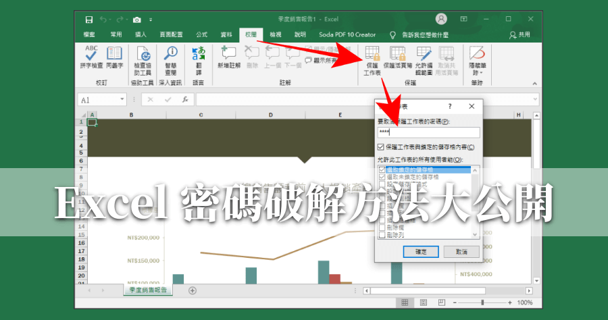Click the lightbulb 告訴我您想做什麼 box
The height and width of the screenshot is (320, 608).
pos(420,35)
